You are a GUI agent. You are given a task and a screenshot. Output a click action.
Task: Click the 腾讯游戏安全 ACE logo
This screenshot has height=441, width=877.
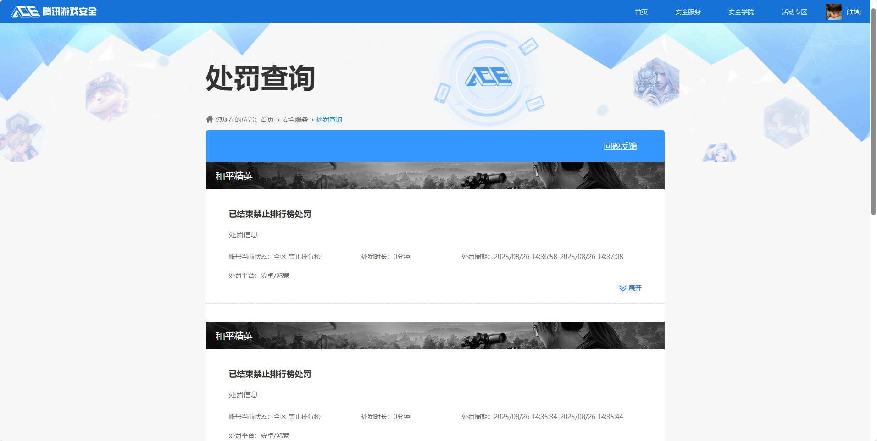point(53,11)
